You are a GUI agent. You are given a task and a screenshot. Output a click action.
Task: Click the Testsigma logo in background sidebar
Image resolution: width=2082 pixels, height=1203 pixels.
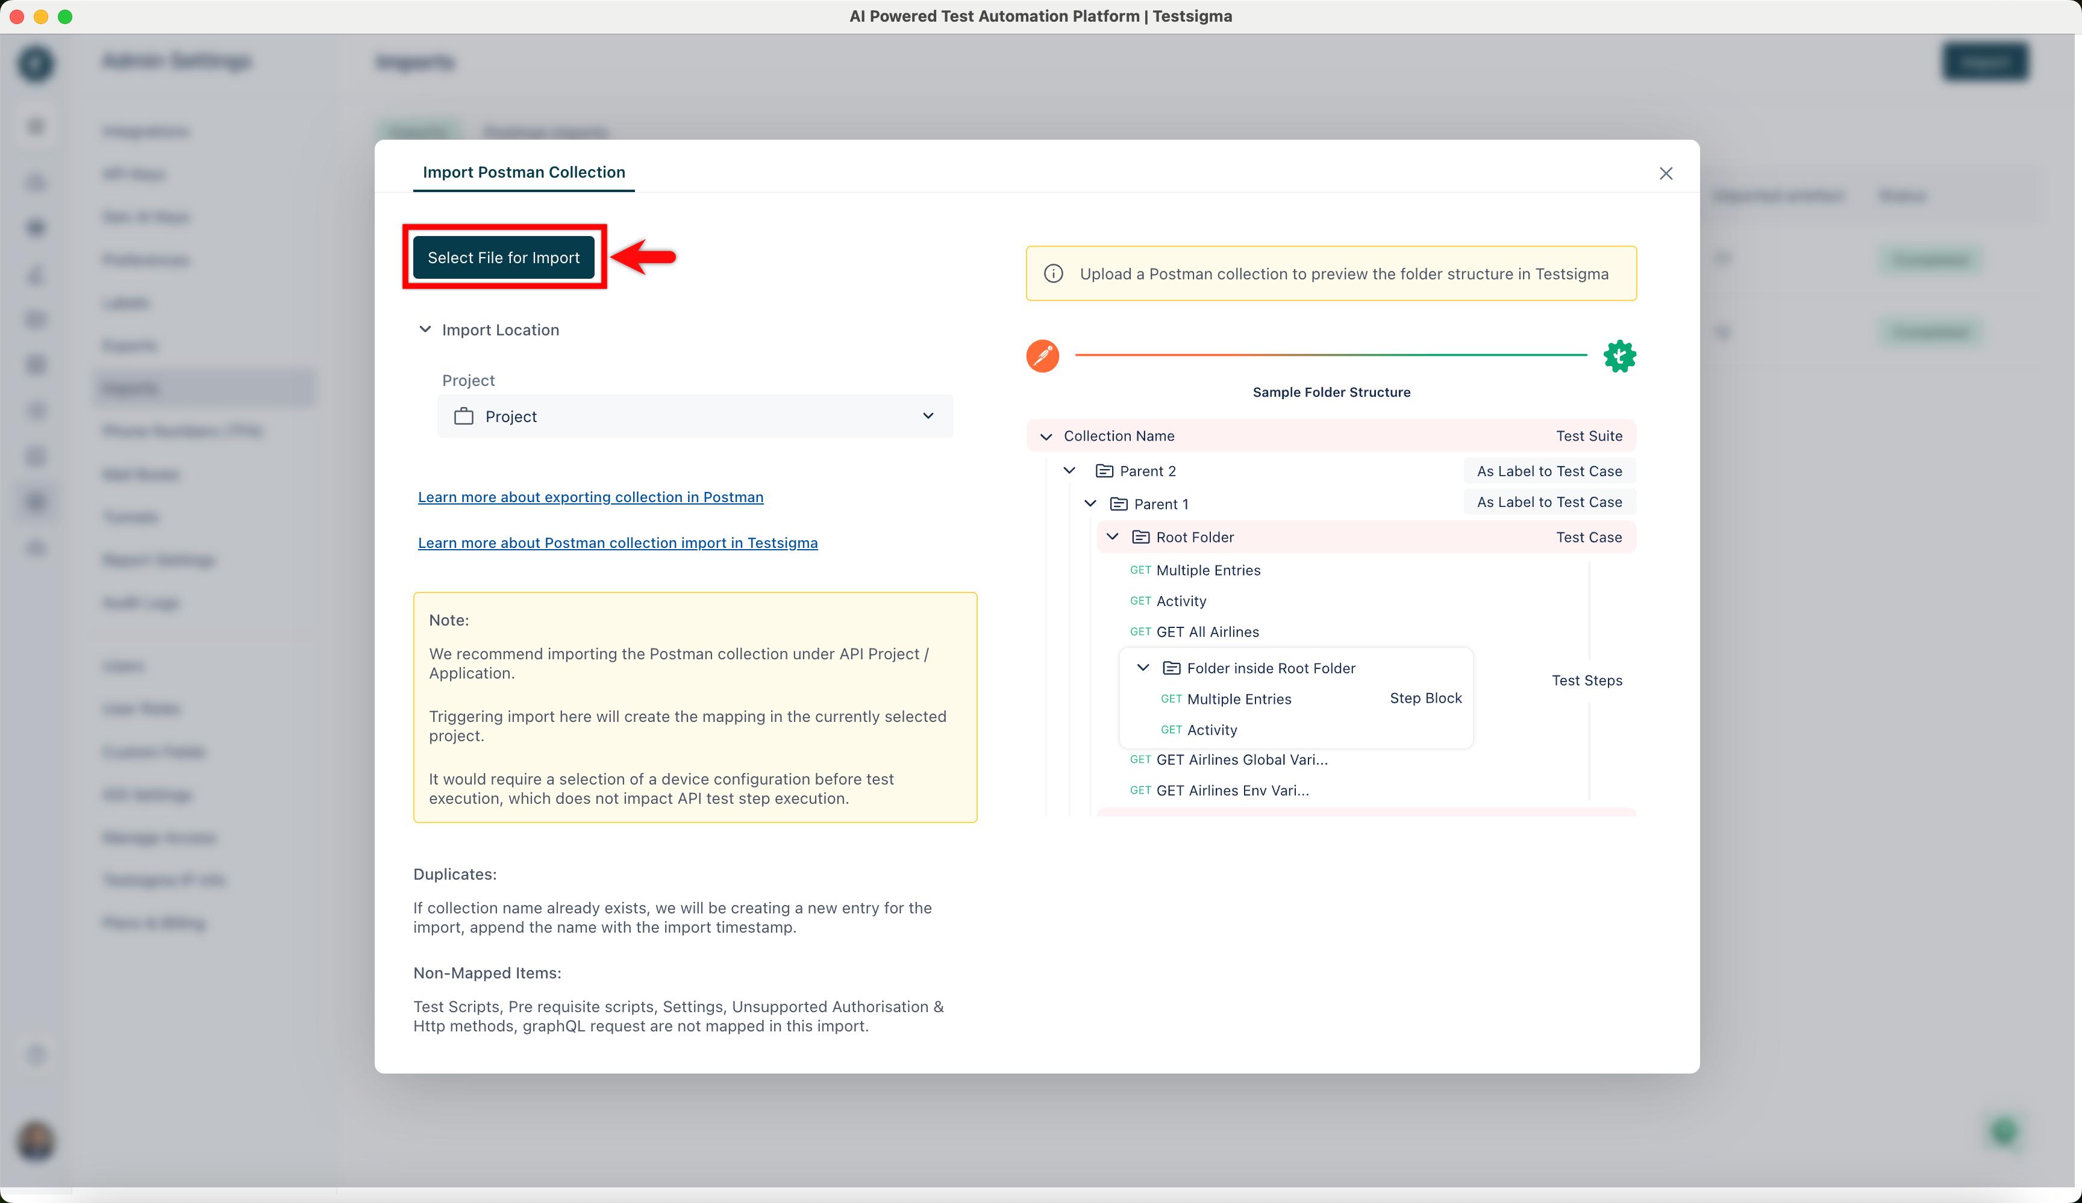click(36, 64)
